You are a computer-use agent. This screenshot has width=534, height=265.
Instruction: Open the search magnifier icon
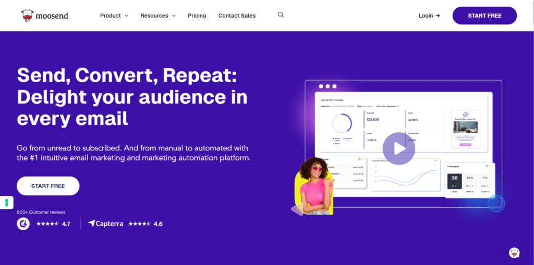coord(281,15)
